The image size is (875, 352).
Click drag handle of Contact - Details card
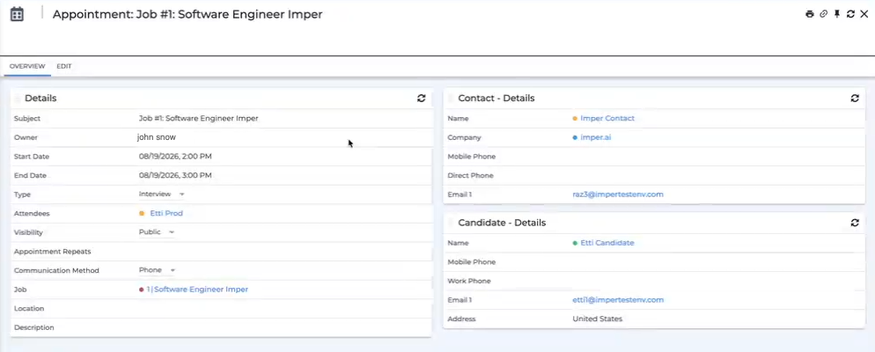pyautogui.click(x=452, y=99)
